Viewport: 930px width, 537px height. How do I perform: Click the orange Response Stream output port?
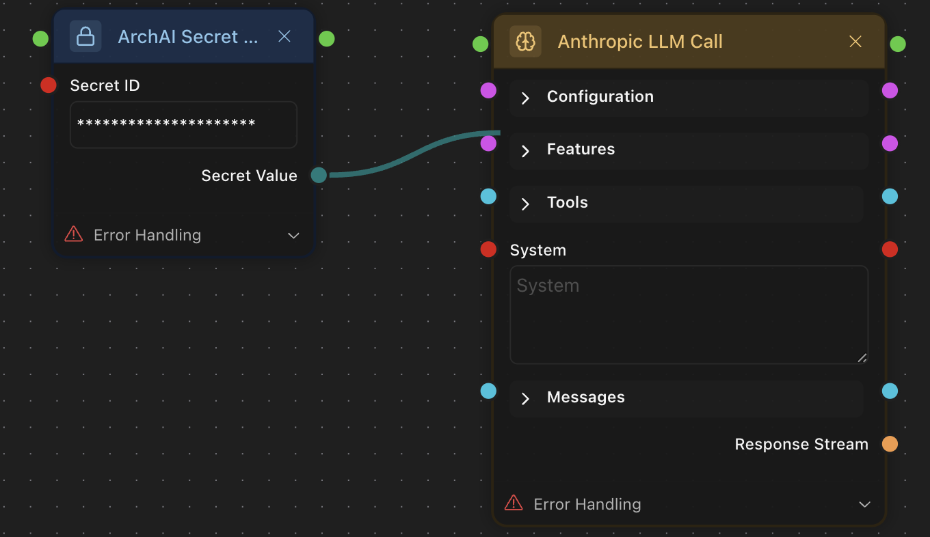[890, 444]
